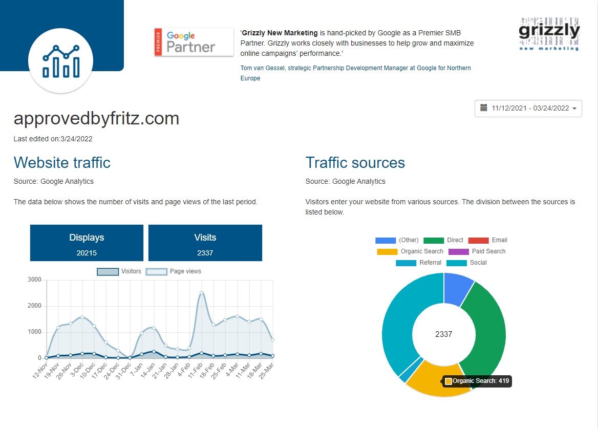Toggle the Direct legend entry

[x=443, y=240]
